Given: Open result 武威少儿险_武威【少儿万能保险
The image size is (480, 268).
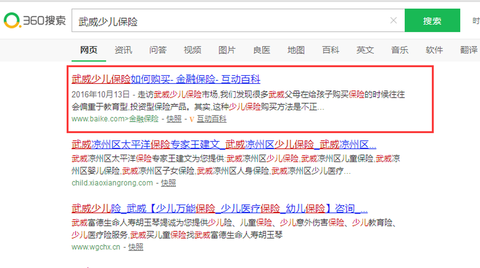Looking at the screenshot, I should [x=220, y=209].
